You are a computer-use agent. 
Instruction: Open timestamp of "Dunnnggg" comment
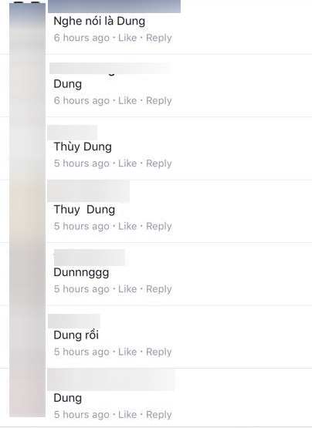pyautogui.click(x=82, y=289)
